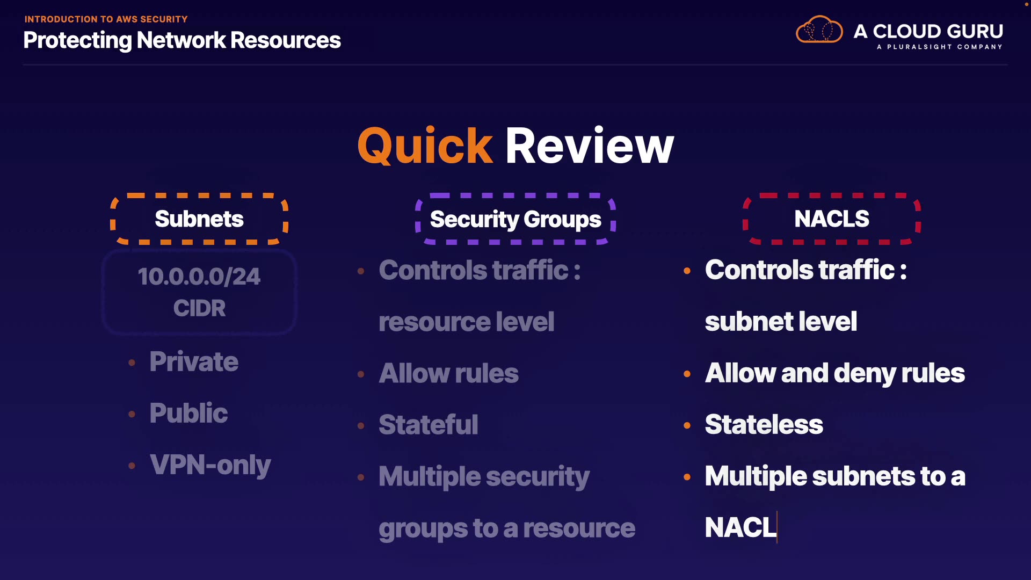Click the resource level text

pyautogui.click(x=466, y=322)
